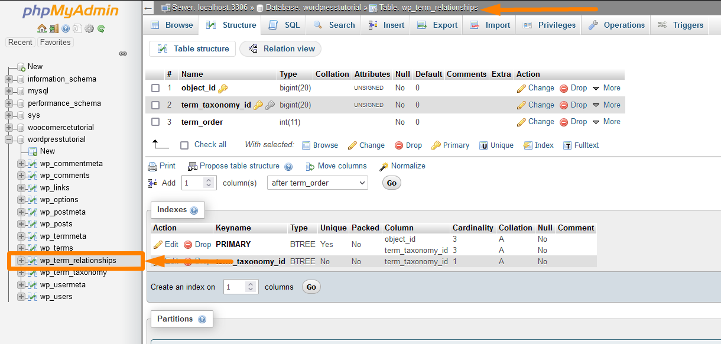Image resolution: width=721 pixels, height=344 pixels.
Task: Enable the Check all checkbox
Action: coord(184,145)
